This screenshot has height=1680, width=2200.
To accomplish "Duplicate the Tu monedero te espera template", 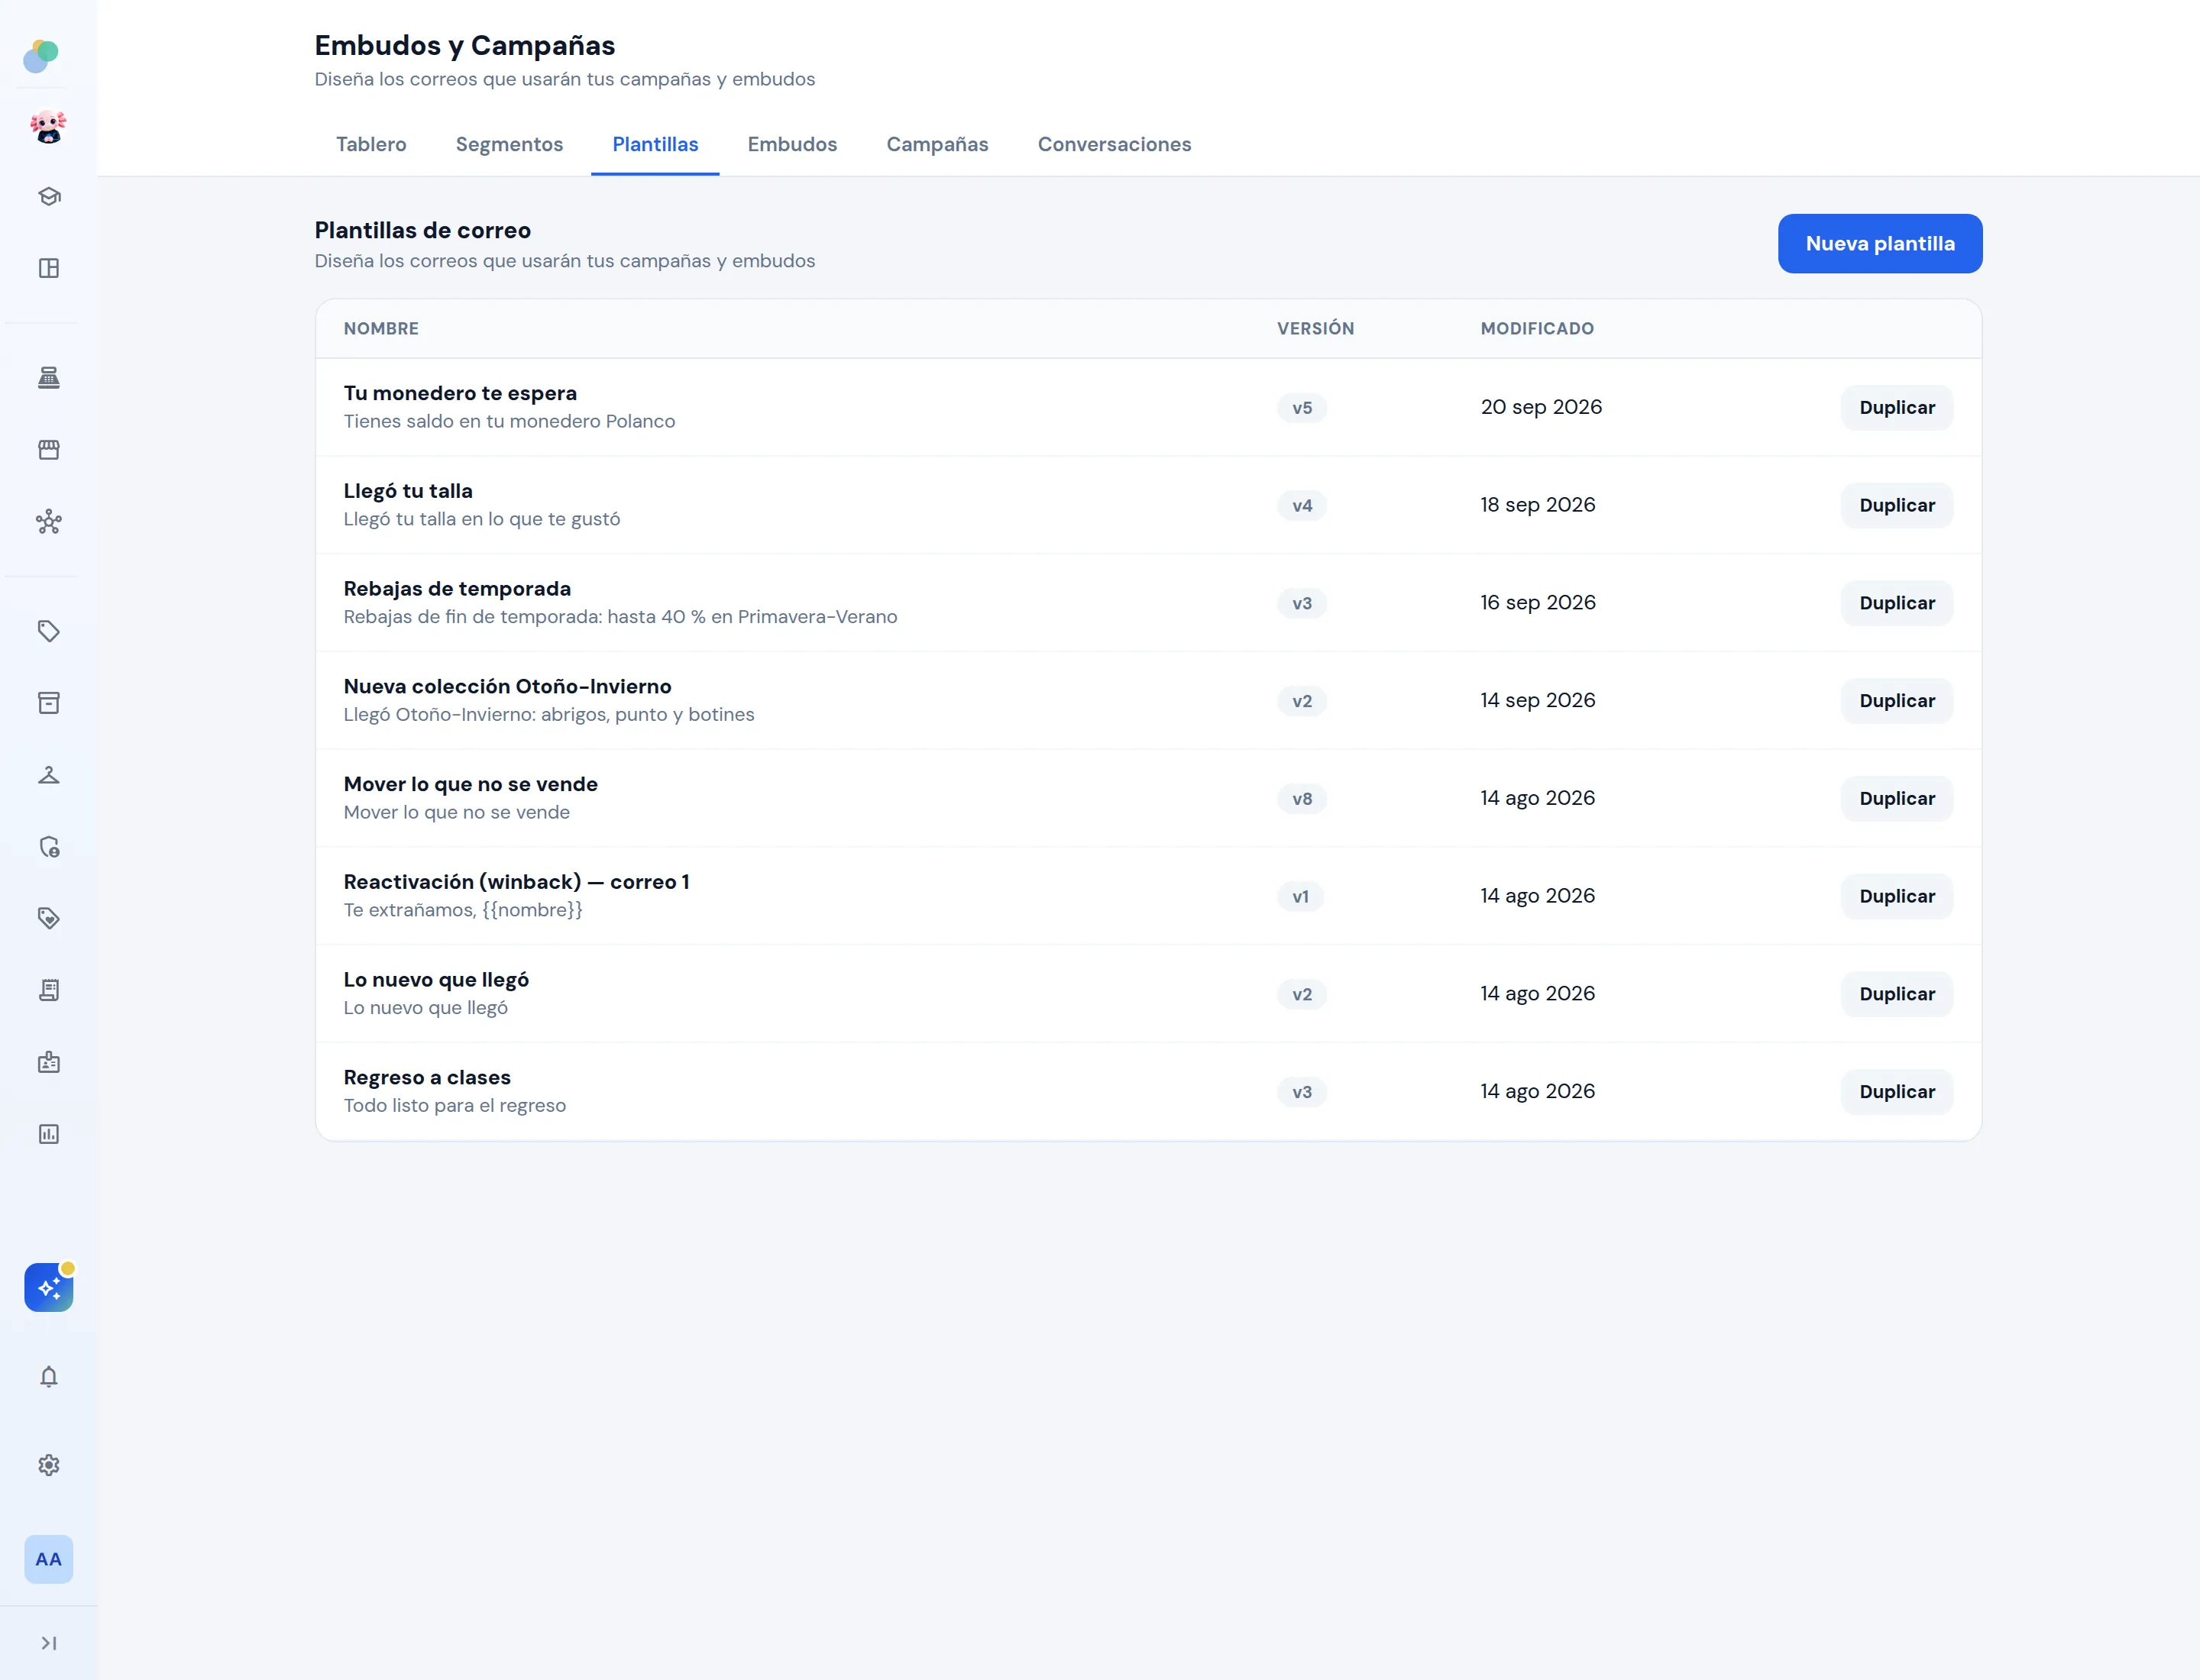I will point(1897,408).
